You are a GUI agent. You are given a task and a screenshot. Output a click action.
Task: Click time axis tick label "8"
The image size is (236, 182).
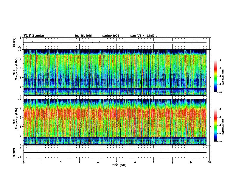pyautogui.click(x=172, y=162)
